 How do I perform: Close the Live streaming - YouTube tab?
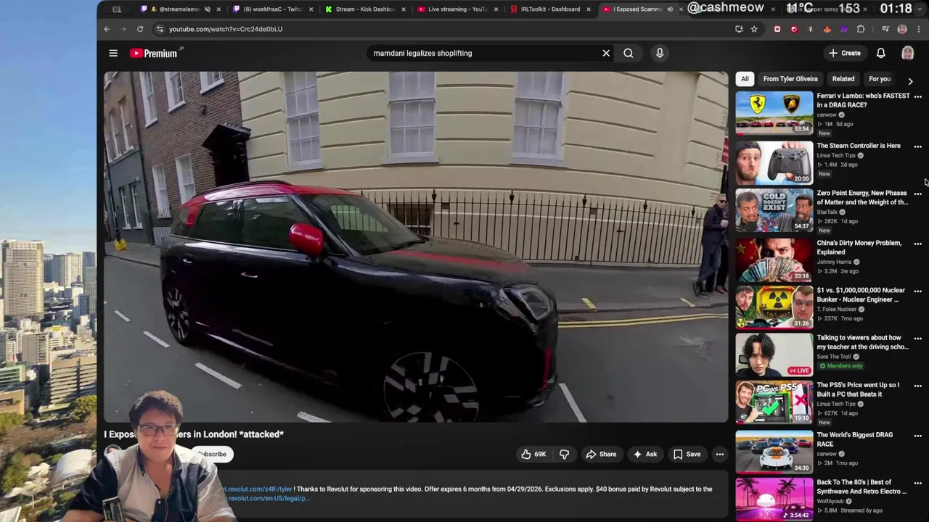[x=496, y=9]
